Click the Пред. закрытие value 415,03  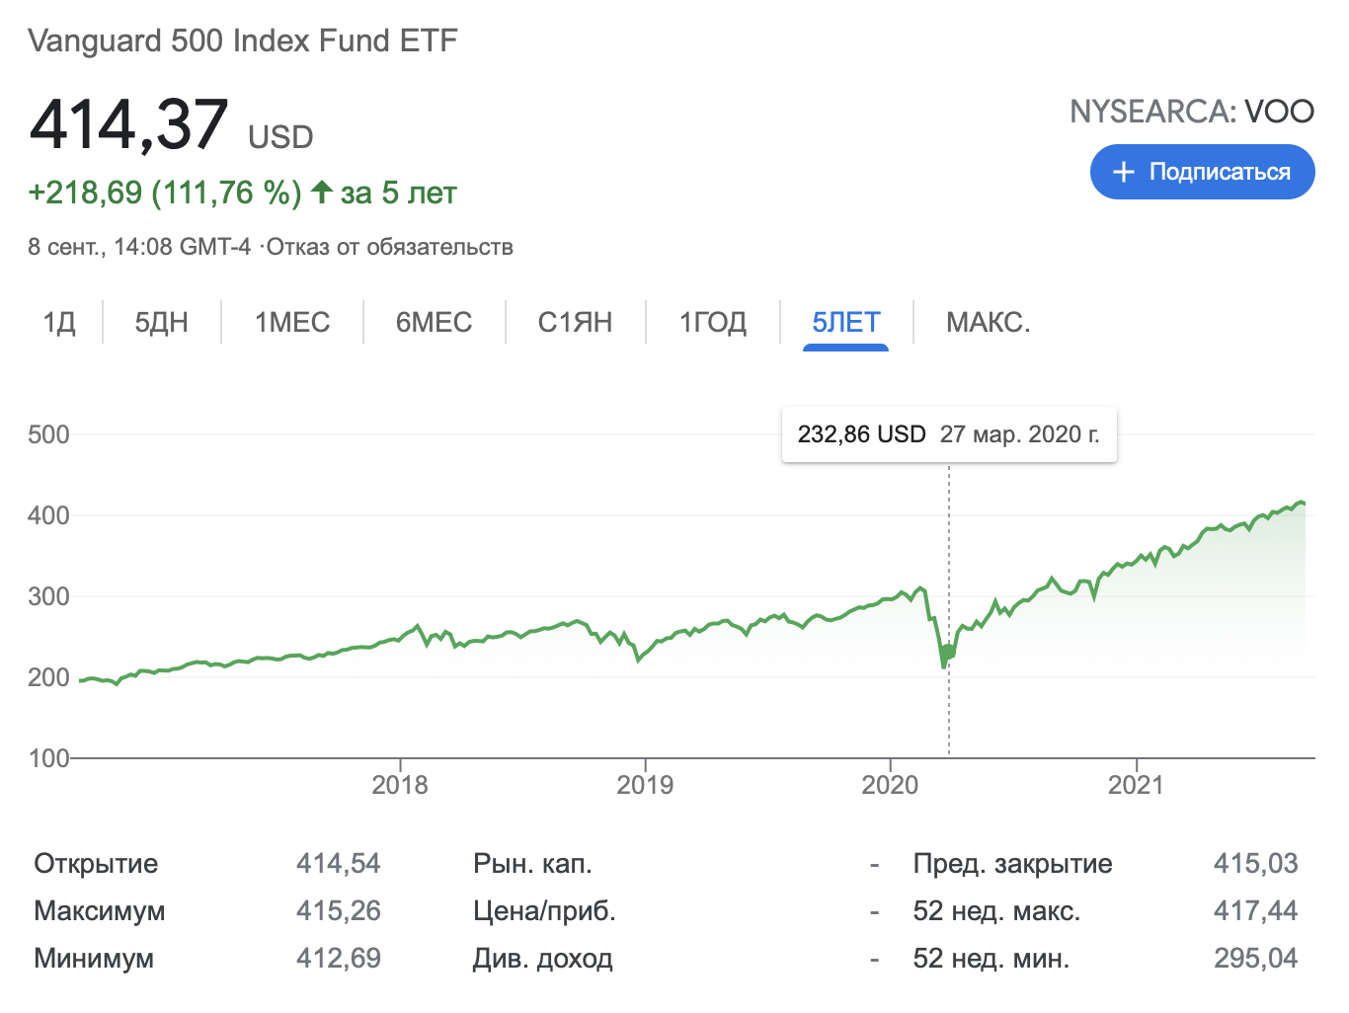pos(1255,864)
